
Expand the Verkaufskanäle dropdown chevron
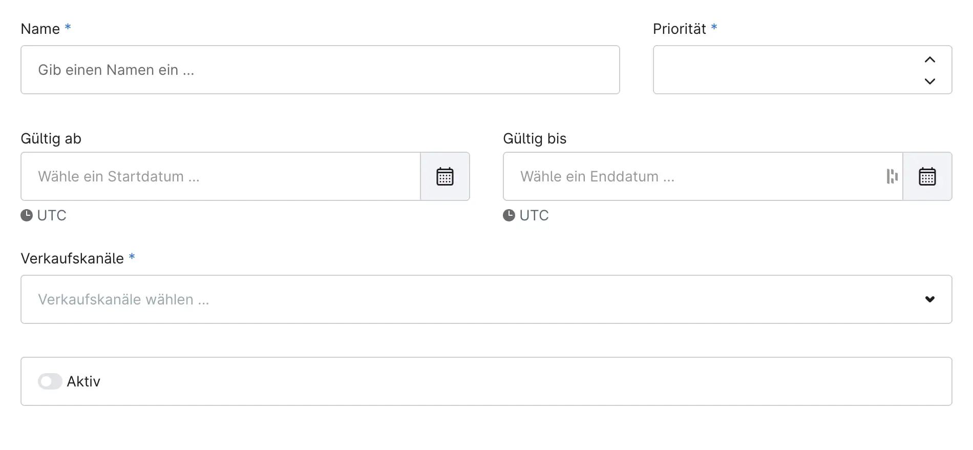point(930,299)
